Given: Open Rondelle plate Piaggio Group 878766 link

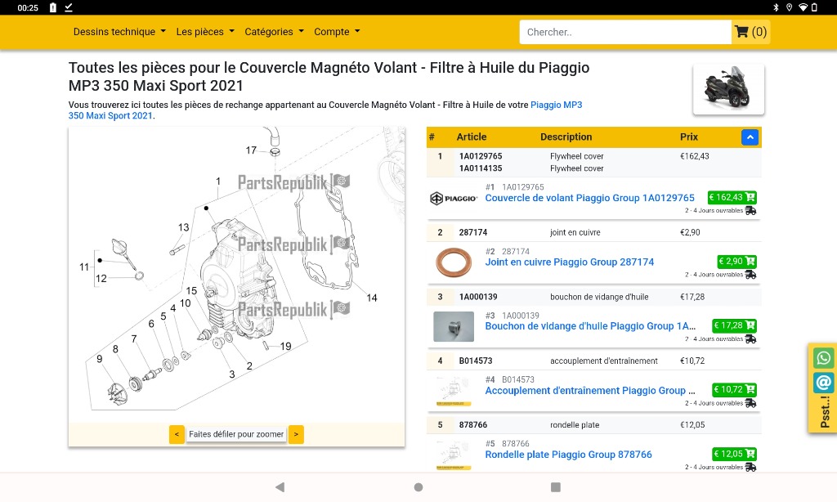Looking at the screenshot, I should pos(568,455).
